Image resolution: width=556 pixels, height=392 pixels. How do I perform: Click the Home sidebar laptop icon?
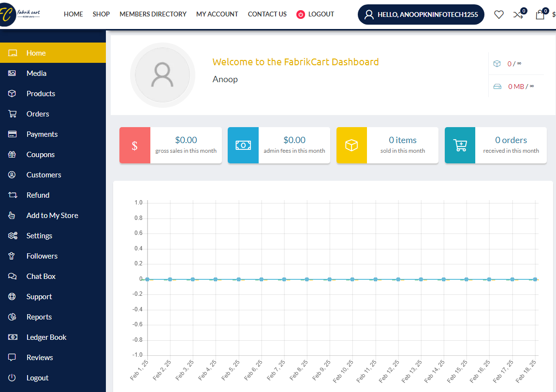click(x=13, y=53)
